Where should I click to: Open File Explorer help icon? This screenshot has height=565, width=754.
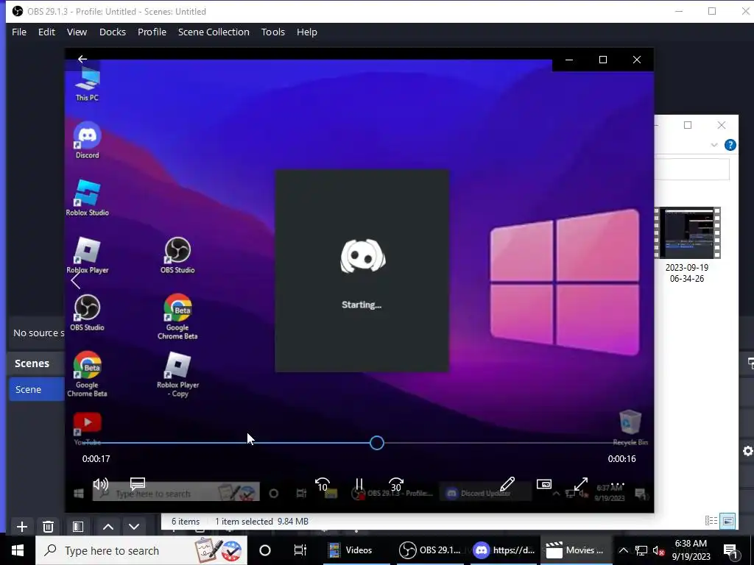[730, 145]
